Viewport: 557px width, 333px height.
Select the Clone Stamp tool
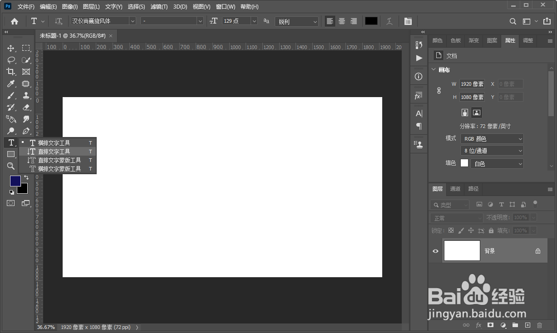(26, 95)
